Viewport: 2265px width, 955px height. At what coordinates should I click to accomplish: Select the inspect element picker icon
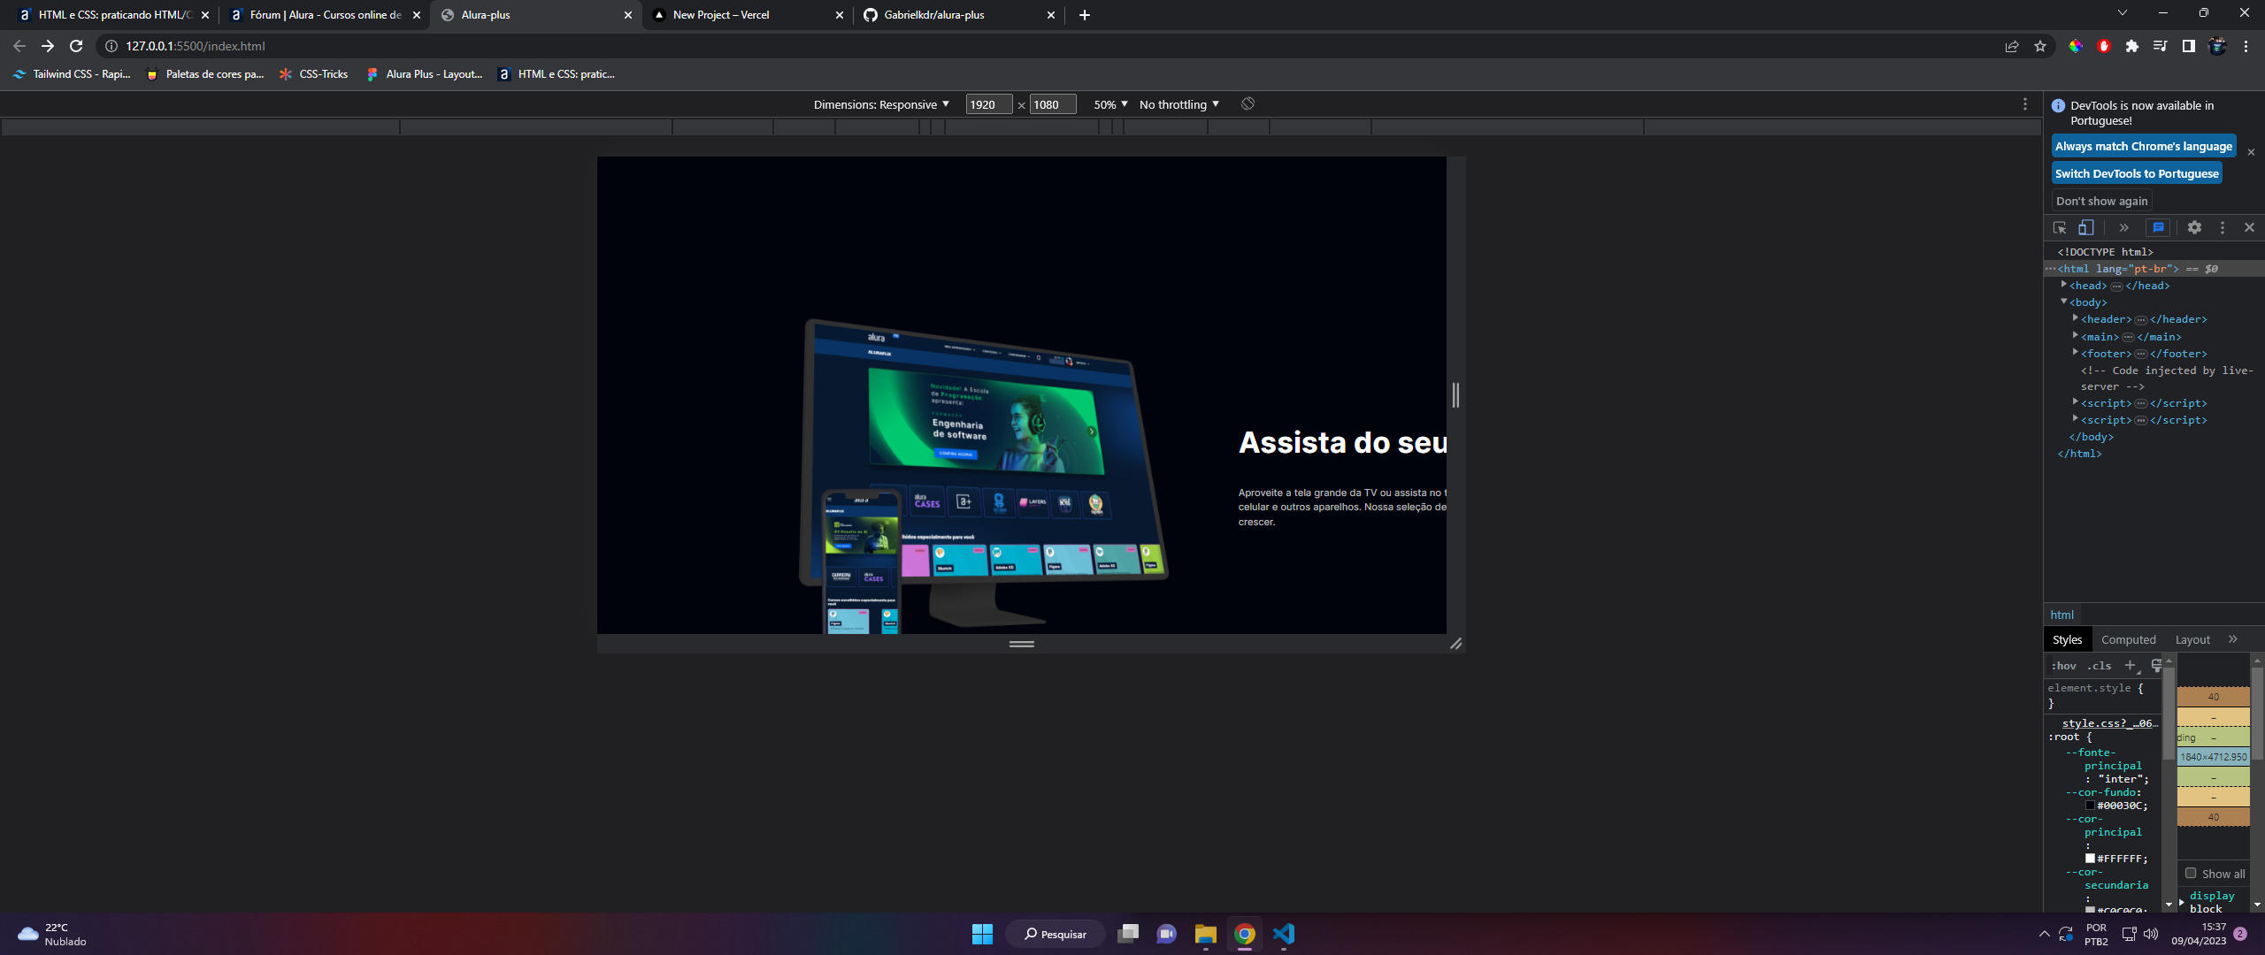click(x=2060, y=228)
